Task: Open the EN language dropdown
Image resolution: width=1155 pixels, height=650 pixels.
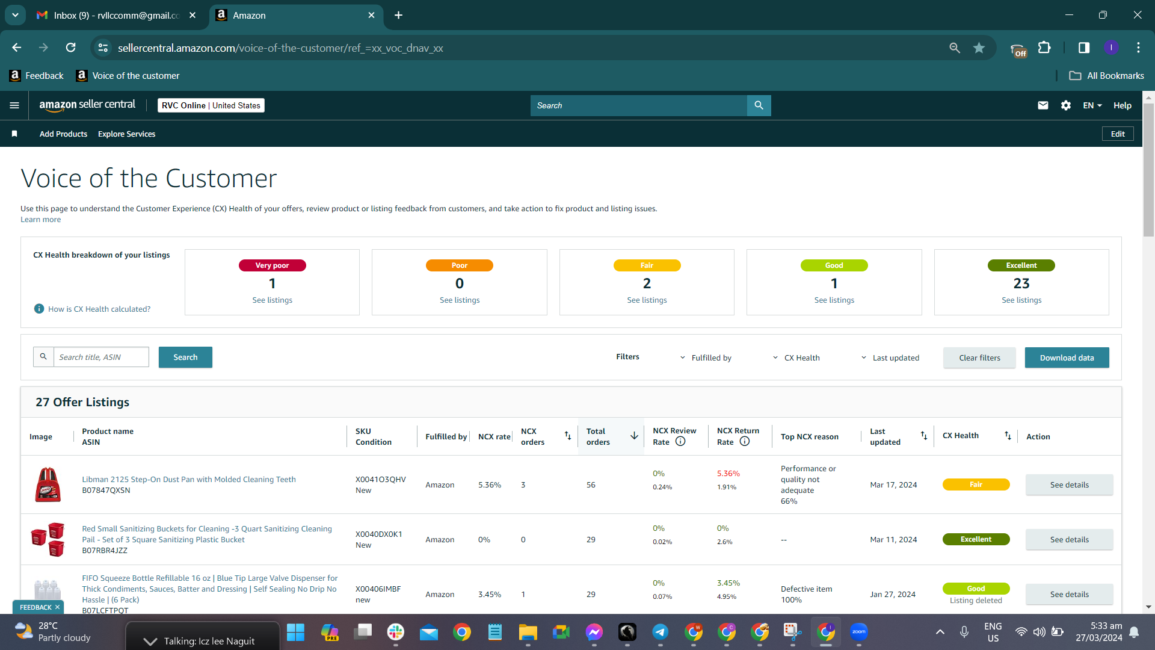Action: pos(1092,105)
